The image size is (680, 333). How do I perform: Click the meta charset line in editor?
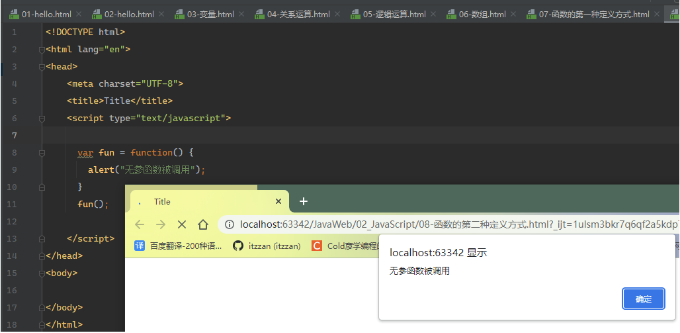coord(125,84)
